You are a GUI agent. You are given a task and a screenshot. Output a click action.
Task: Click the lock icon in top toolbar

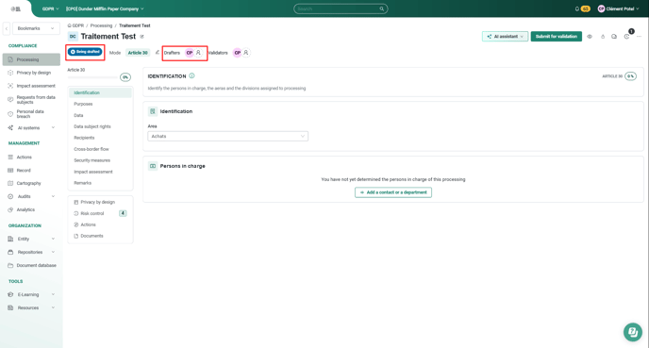tap(603, 37)
